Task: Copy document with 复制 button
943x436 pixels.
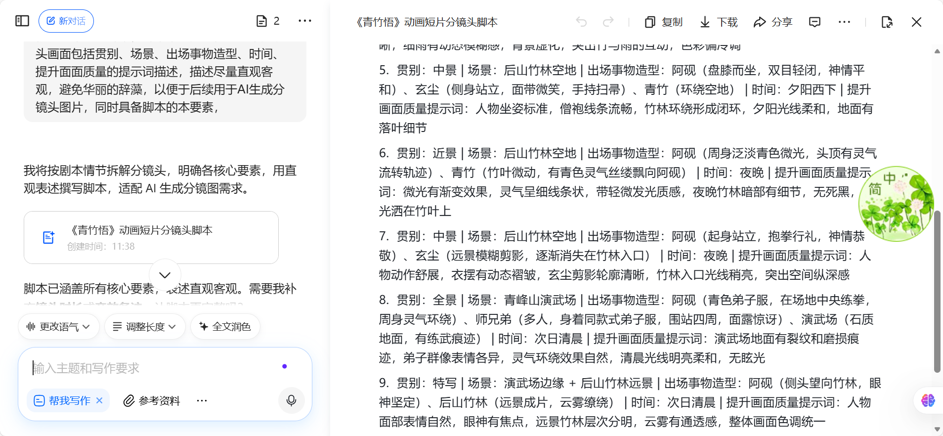Action: [663, 22]
